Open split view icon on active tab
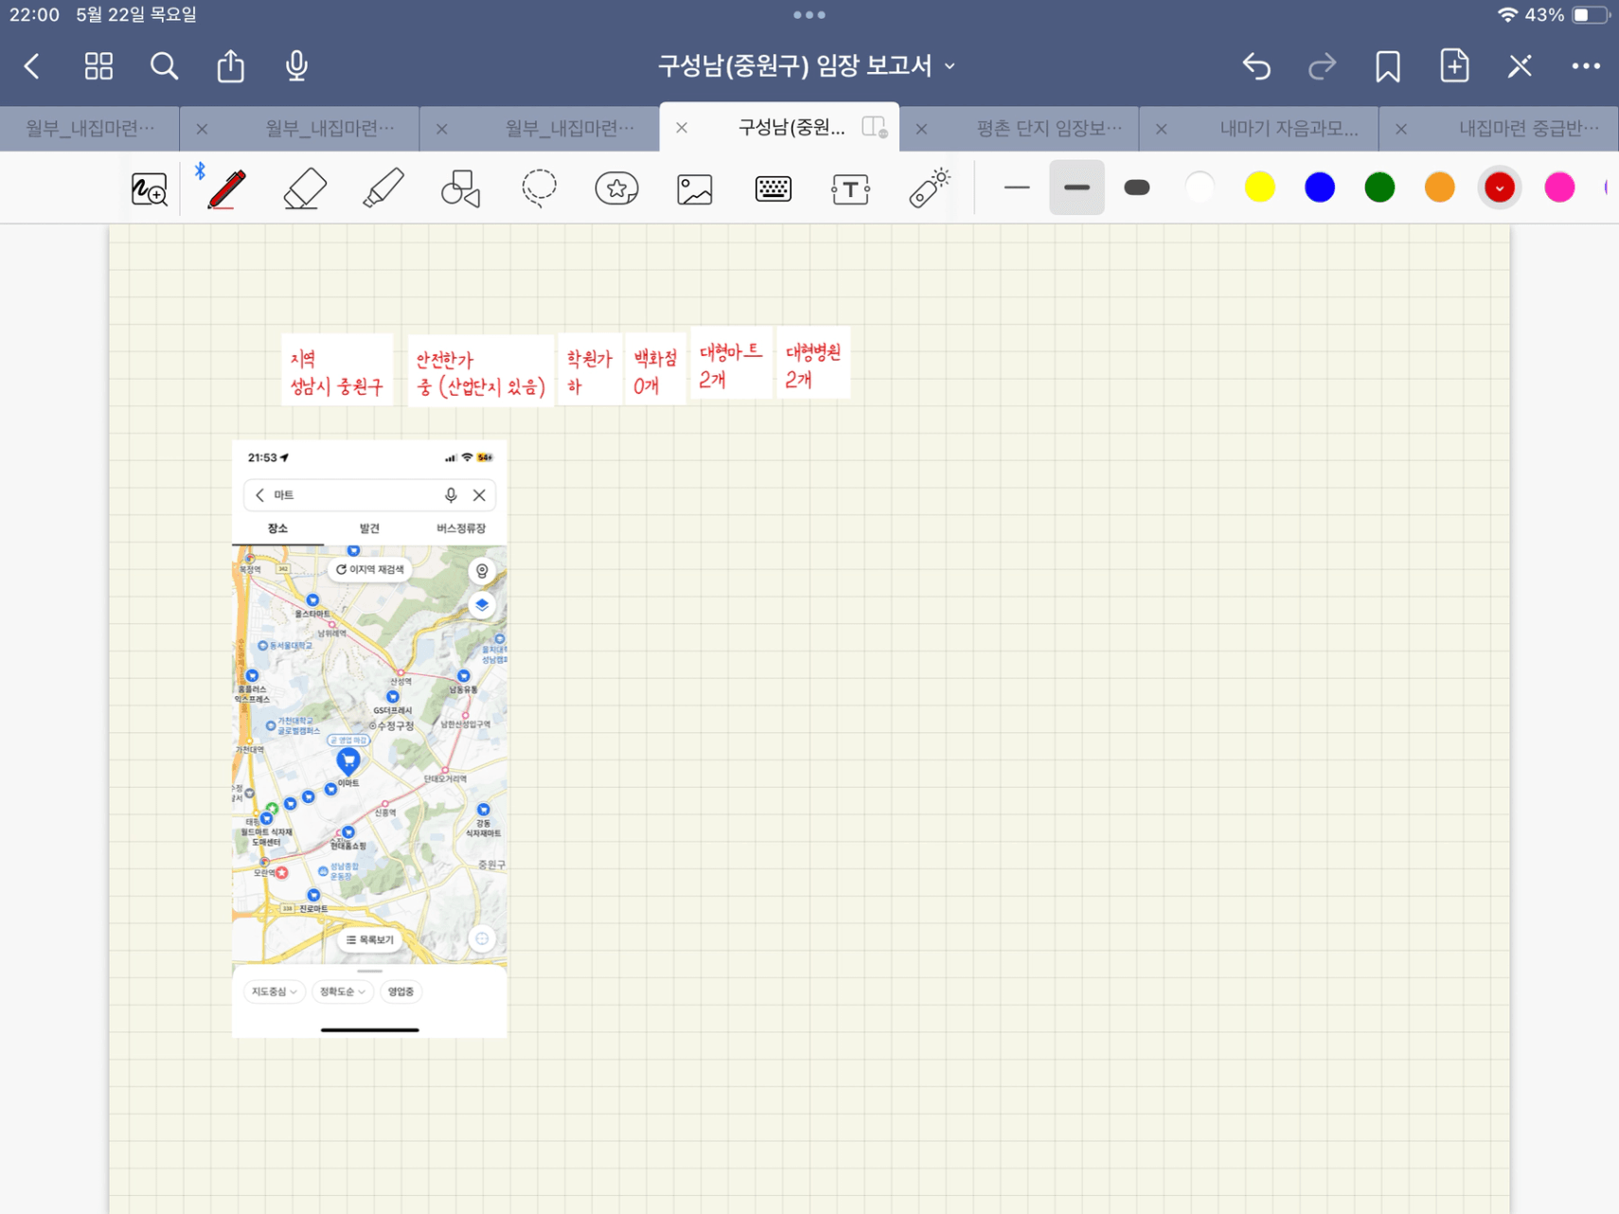 coord(874,127)
